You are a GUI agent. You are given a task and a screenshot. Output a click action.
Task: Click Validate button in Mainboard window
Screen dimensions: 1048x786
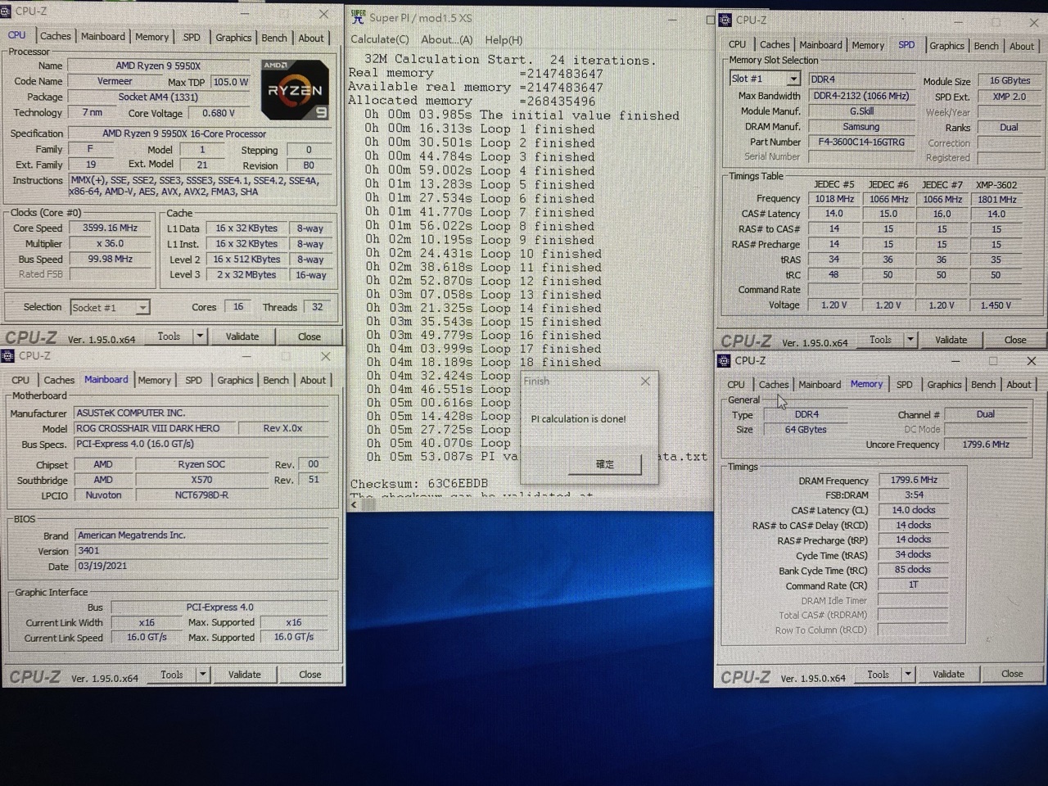[x=244, y=675]
